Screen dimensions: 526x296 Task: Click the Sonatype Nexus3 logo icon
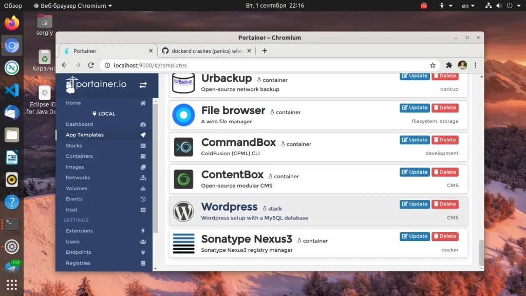183,244
